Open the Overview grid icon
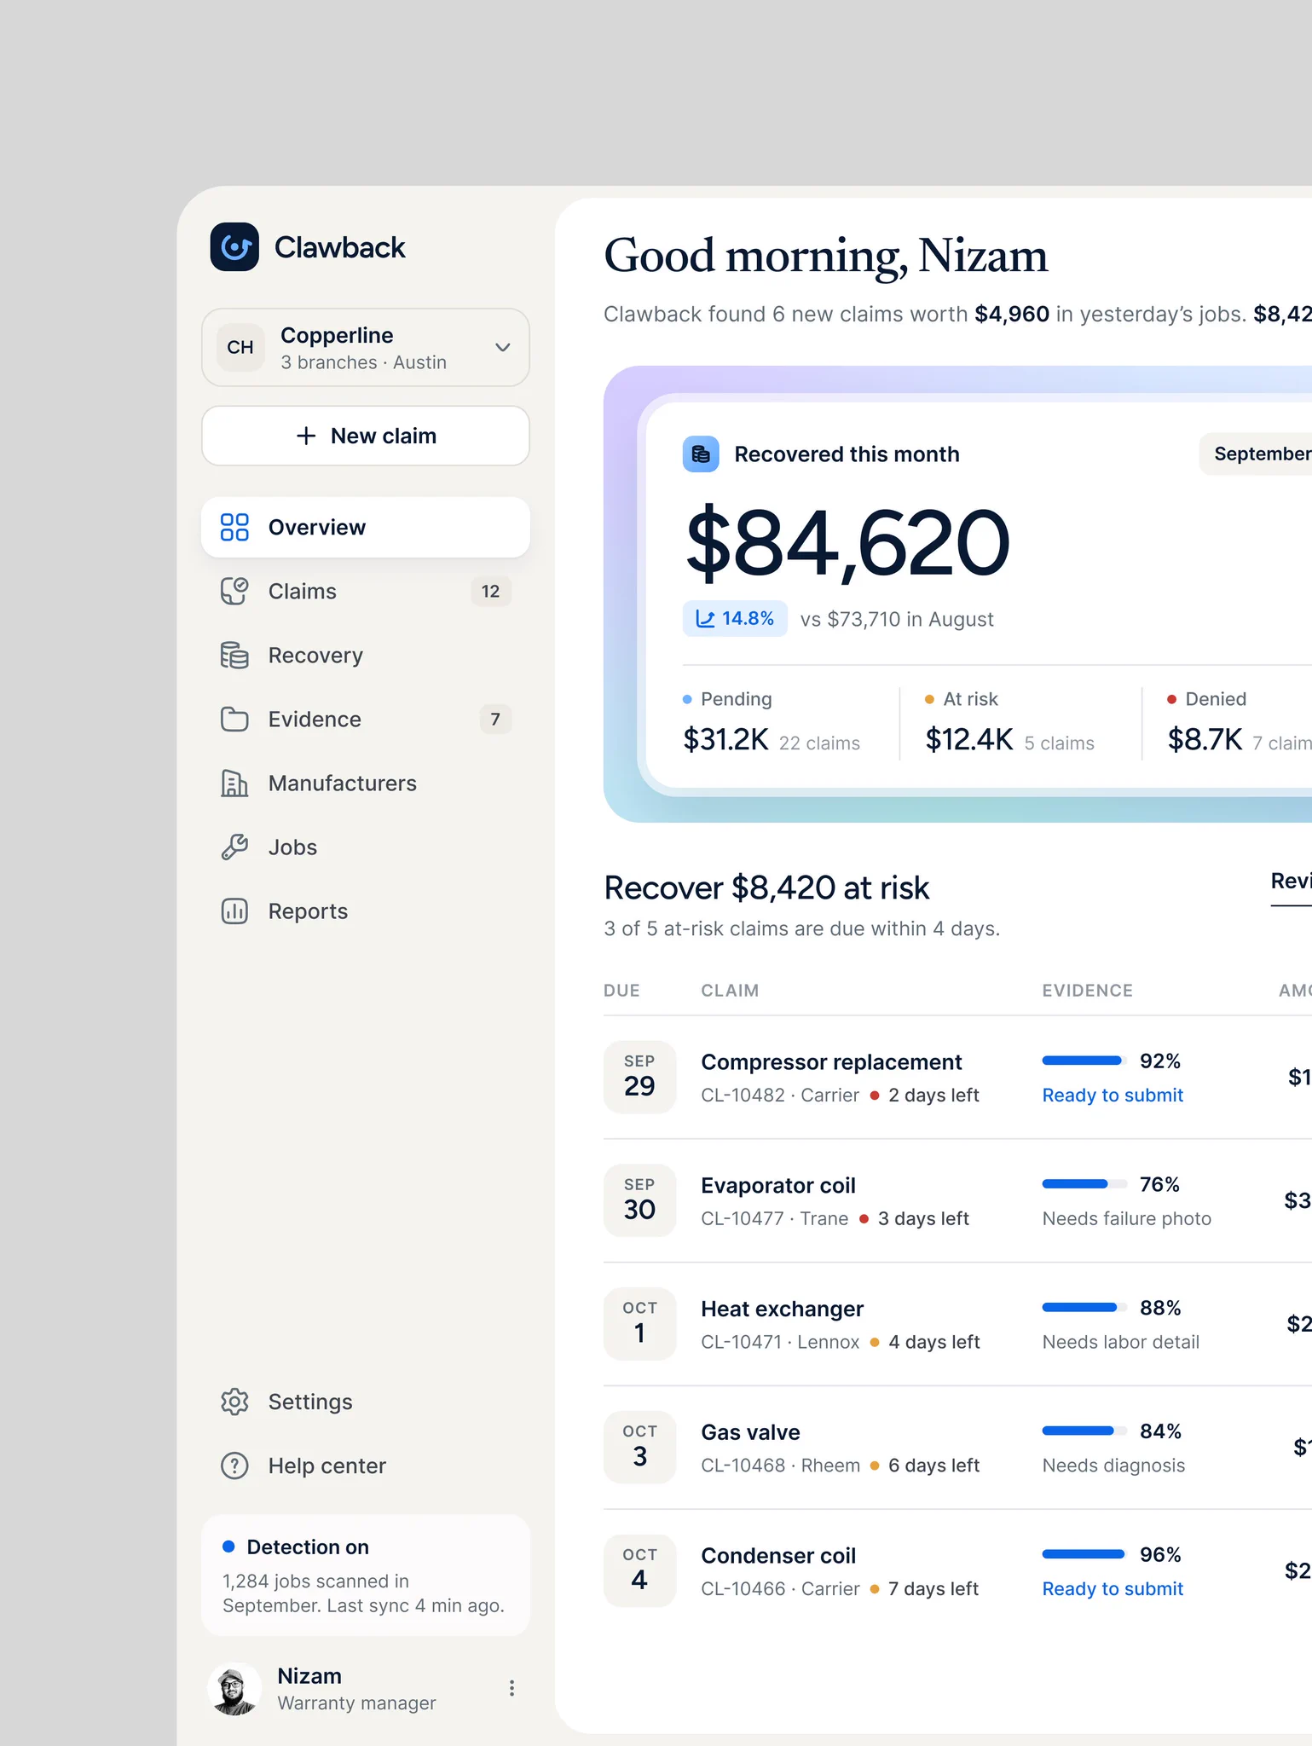 pos(234,527)
